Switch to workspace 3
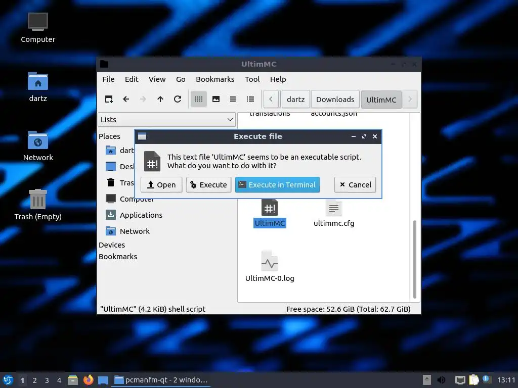 [x=47, y=380]
